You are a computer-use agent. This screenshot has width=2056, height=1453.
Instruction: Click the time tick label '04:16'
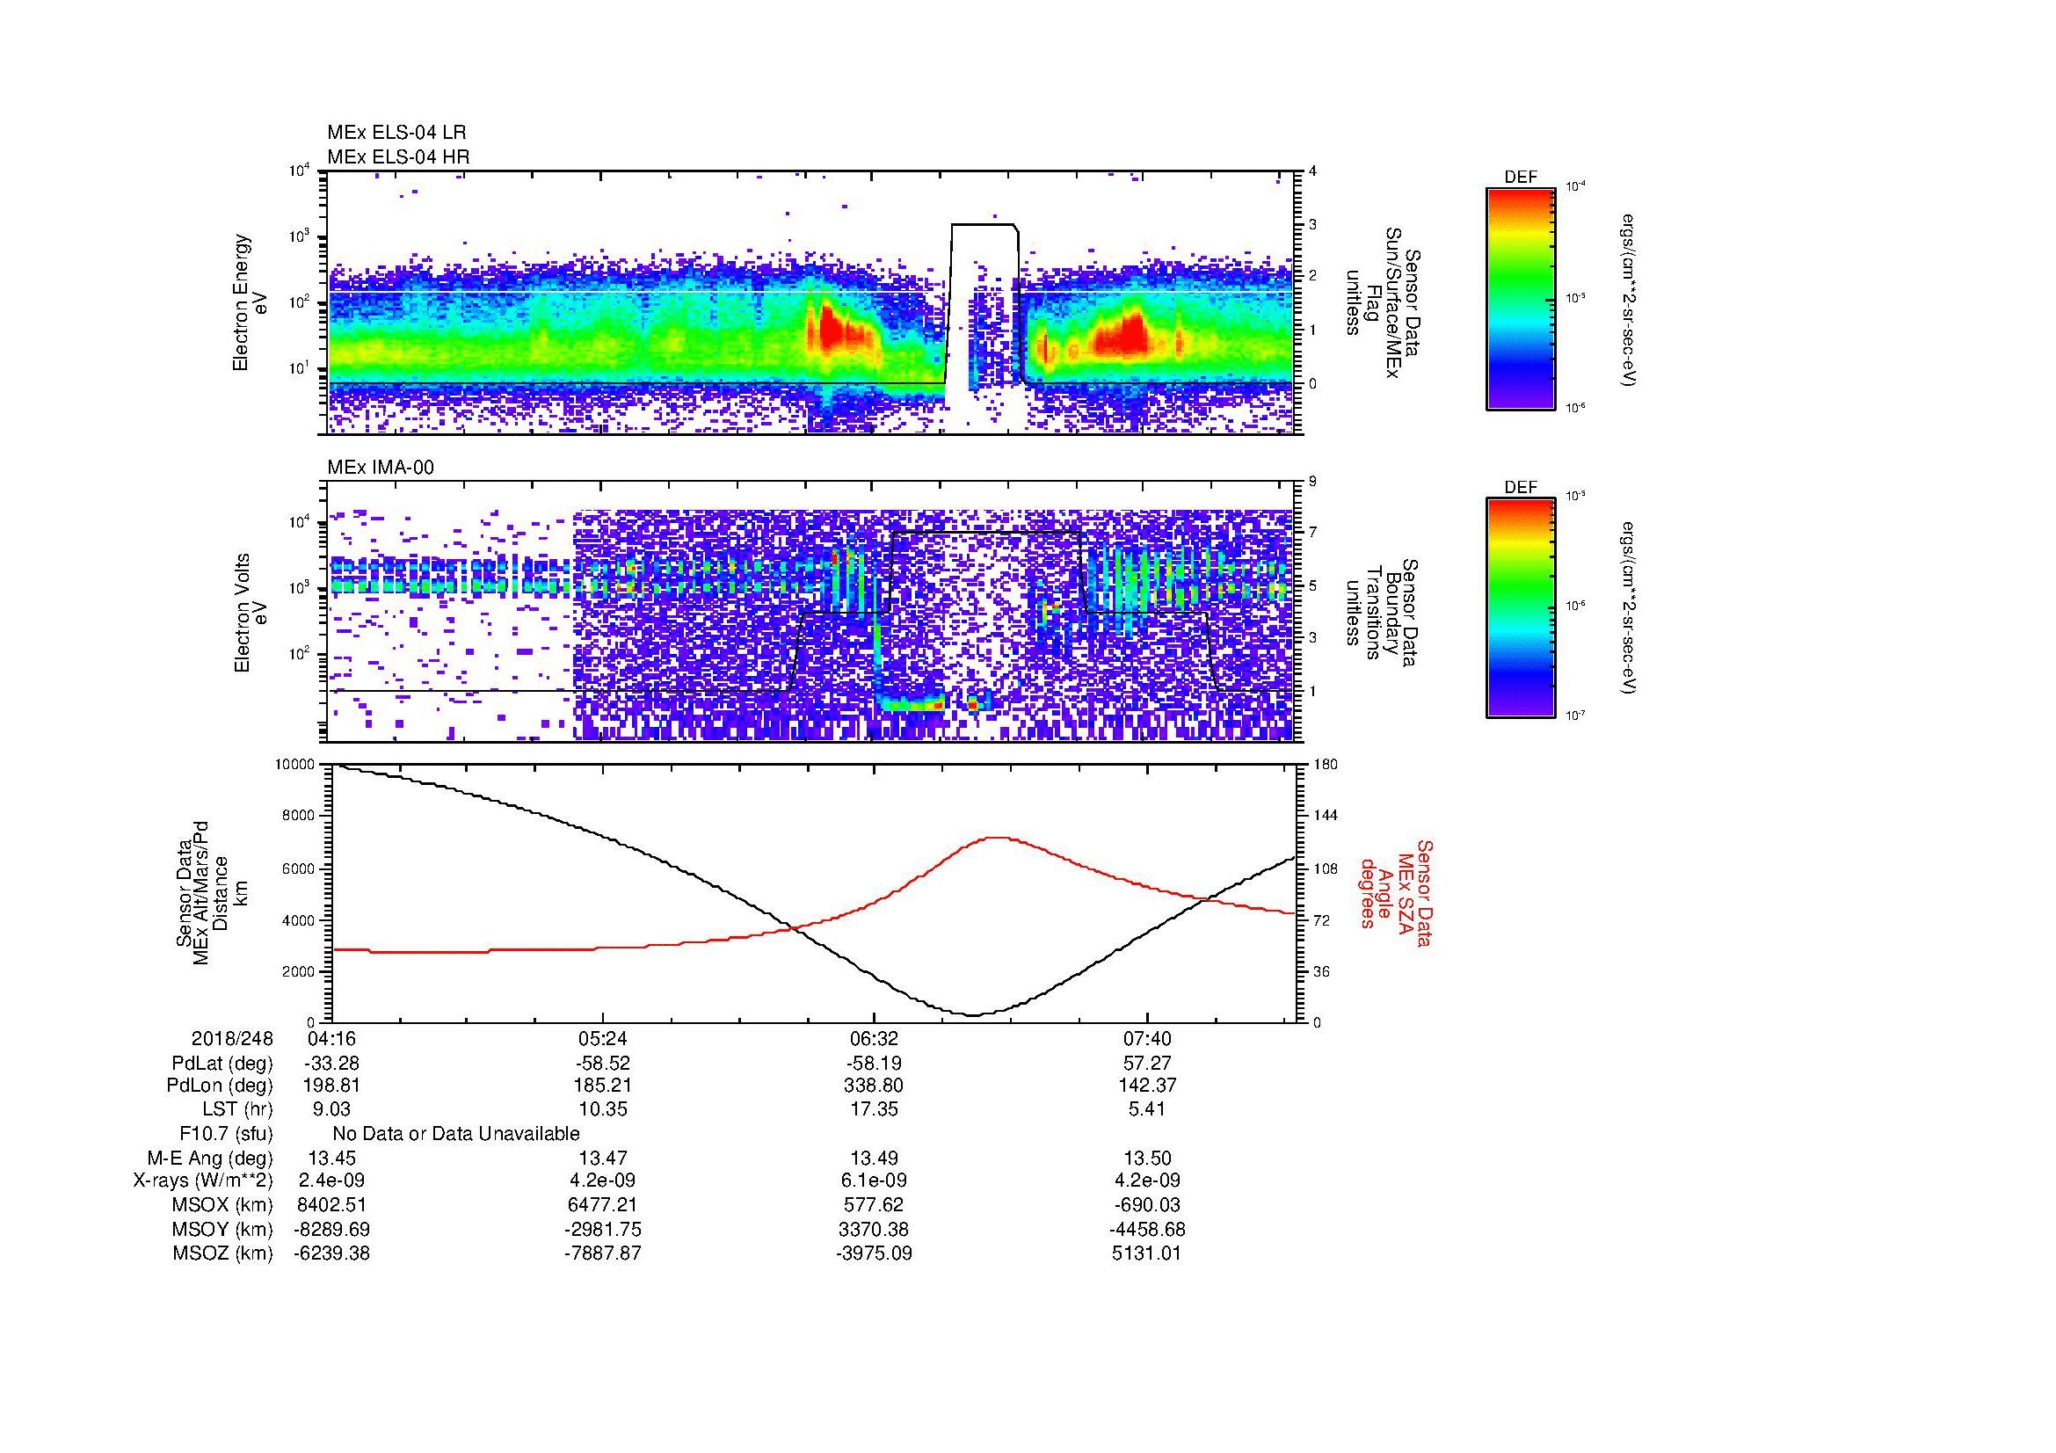(331, 1039)
